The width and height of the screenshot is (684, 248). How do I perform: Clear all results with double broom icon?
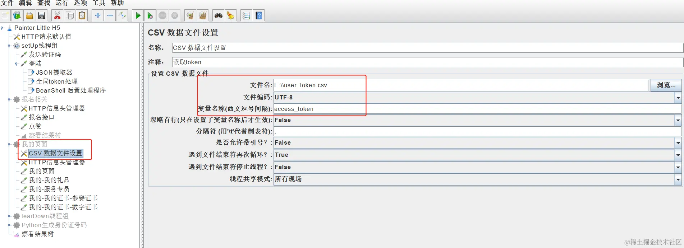pos(203,15)
